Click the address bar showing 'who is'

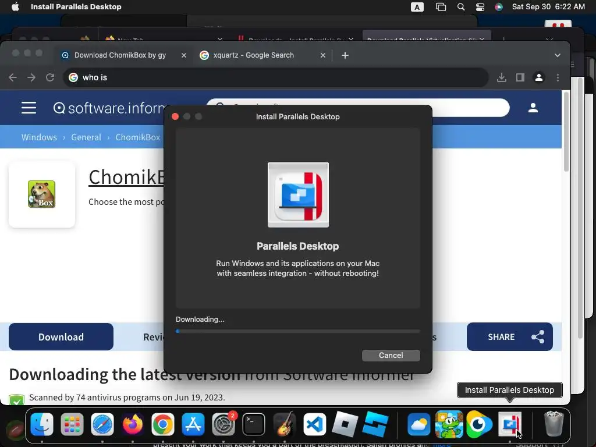point(275,77)
